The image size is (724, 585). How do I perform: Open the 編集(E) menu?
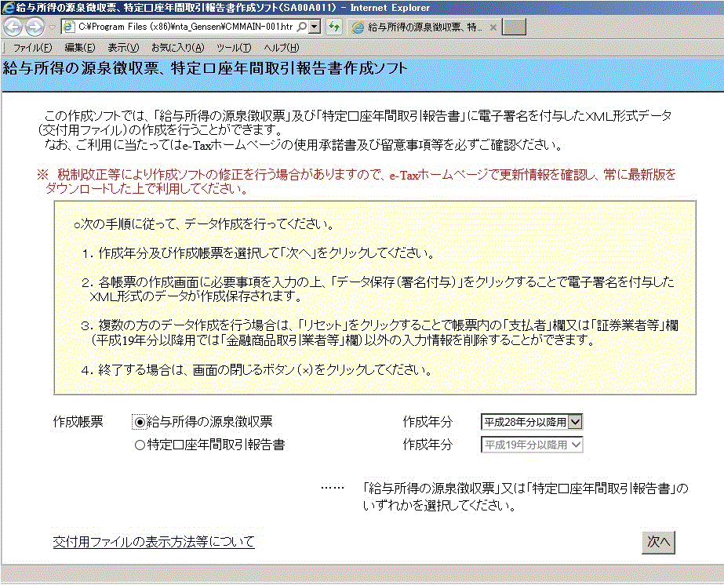pyautogui.click(x=80, y=48)
